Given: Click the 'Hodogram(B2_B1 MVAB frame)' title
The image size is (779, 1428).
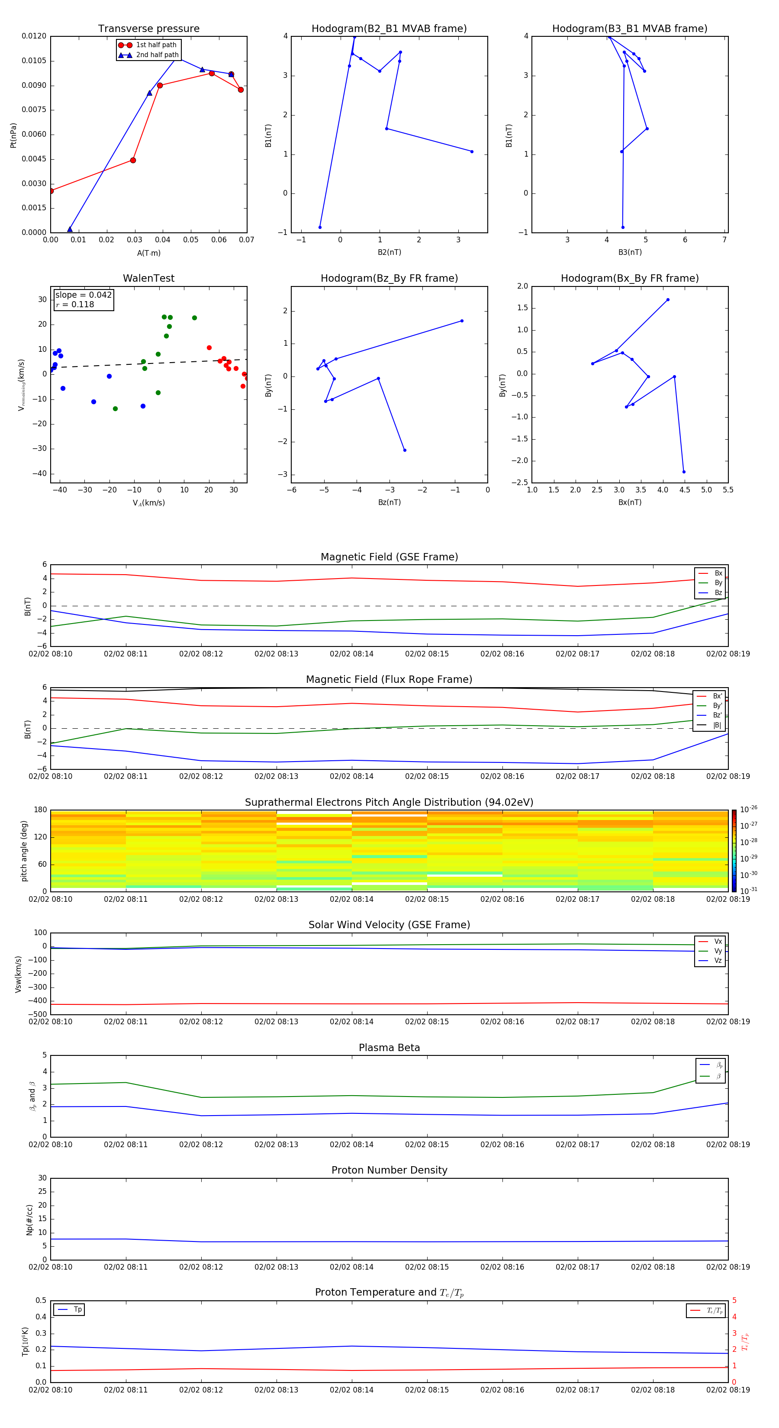Looking at the screenshot, I should point(389,29).
